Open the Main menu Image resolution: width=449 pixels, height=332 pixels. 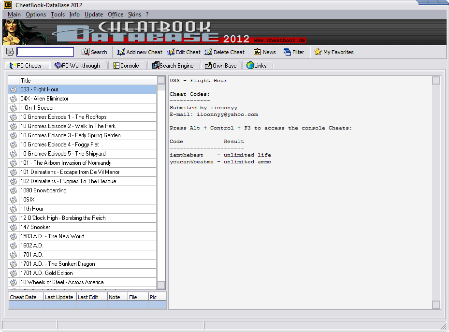point(14,14)
